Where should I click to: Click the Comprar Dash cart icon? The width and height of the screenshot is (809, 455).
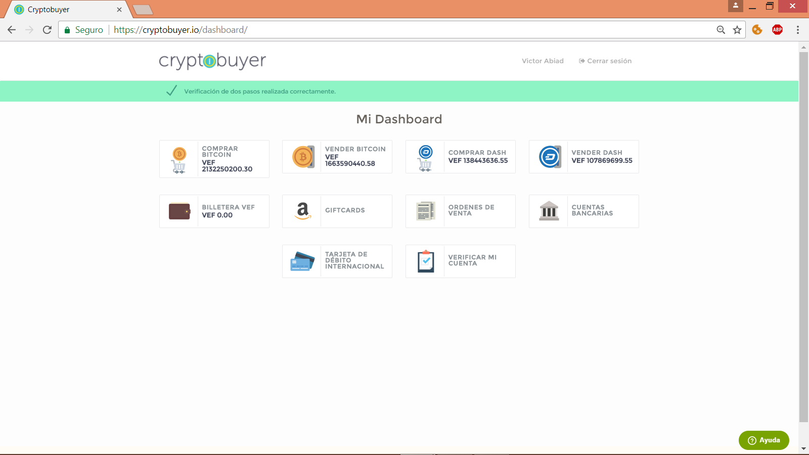pos(425,158)
